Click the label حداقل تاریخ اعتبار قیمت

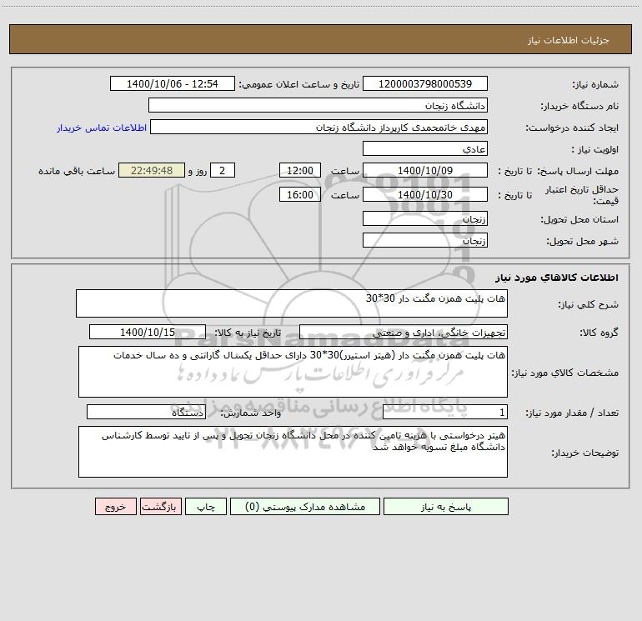(582, 195)
